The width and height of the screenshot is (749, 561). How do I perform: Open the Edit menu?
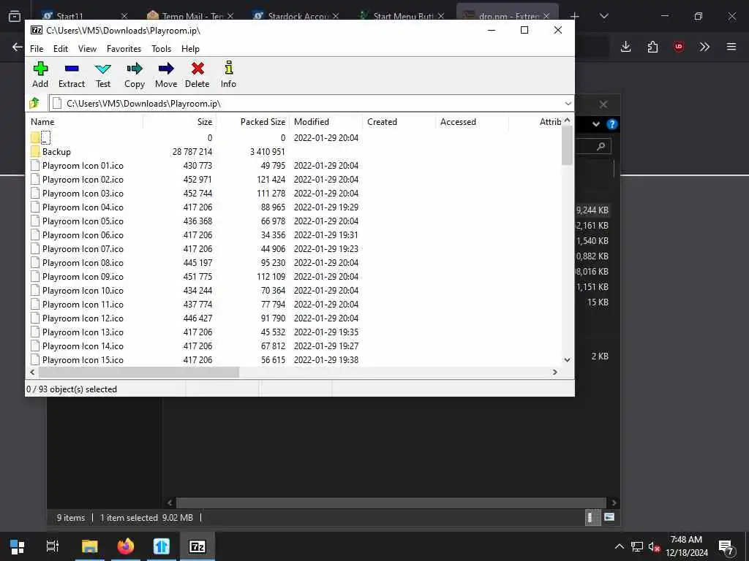point(61,49)
